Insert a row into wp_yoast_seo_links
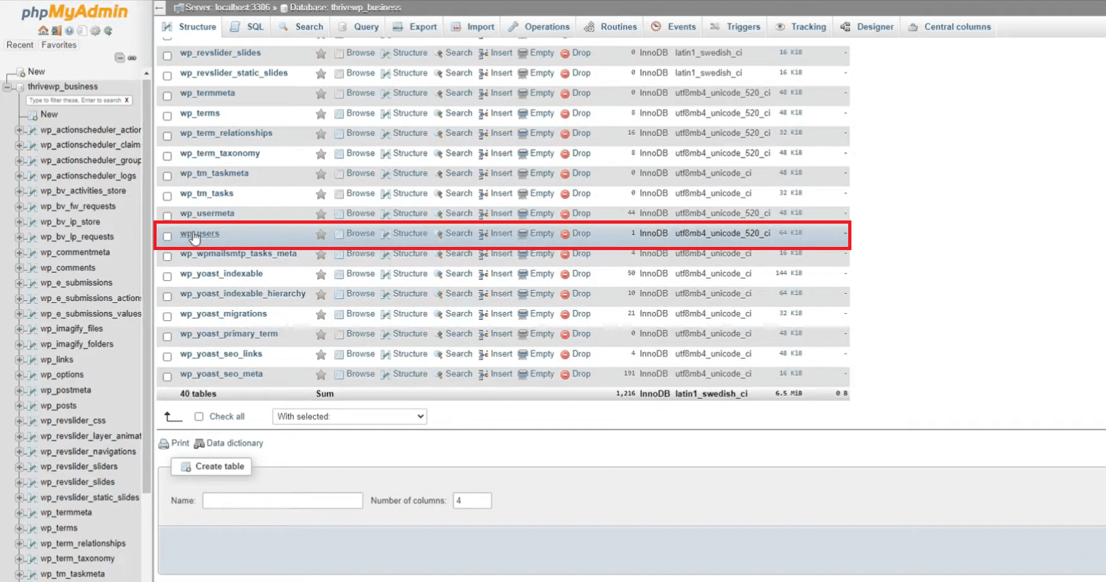The image size is (1106, 582). tap(500, 354)
